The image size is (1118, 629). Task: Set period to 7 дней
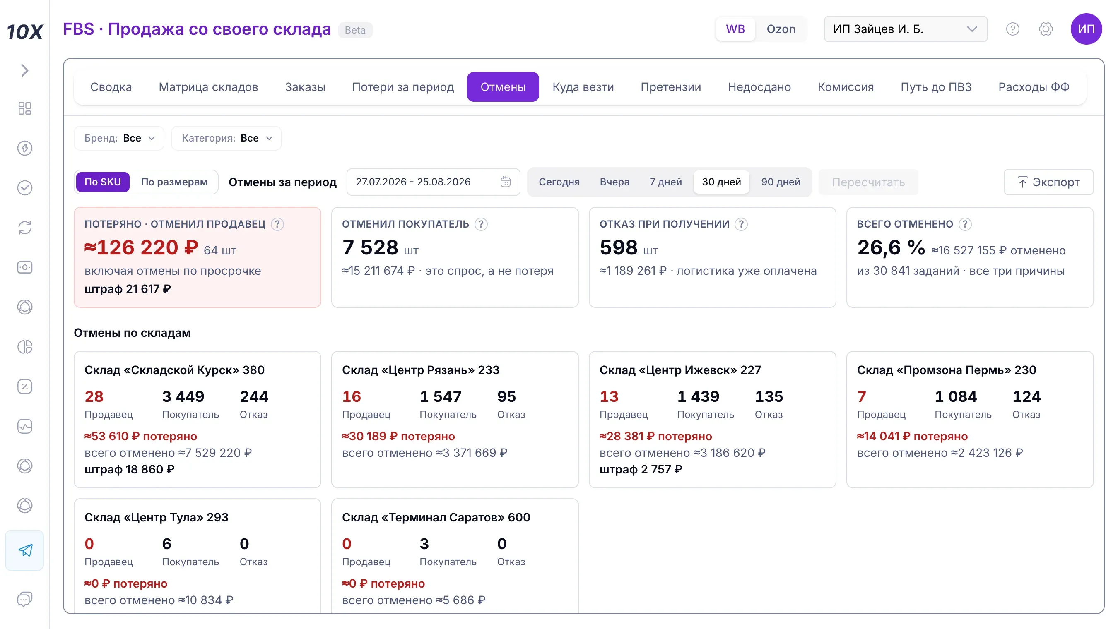pos(665,182)
